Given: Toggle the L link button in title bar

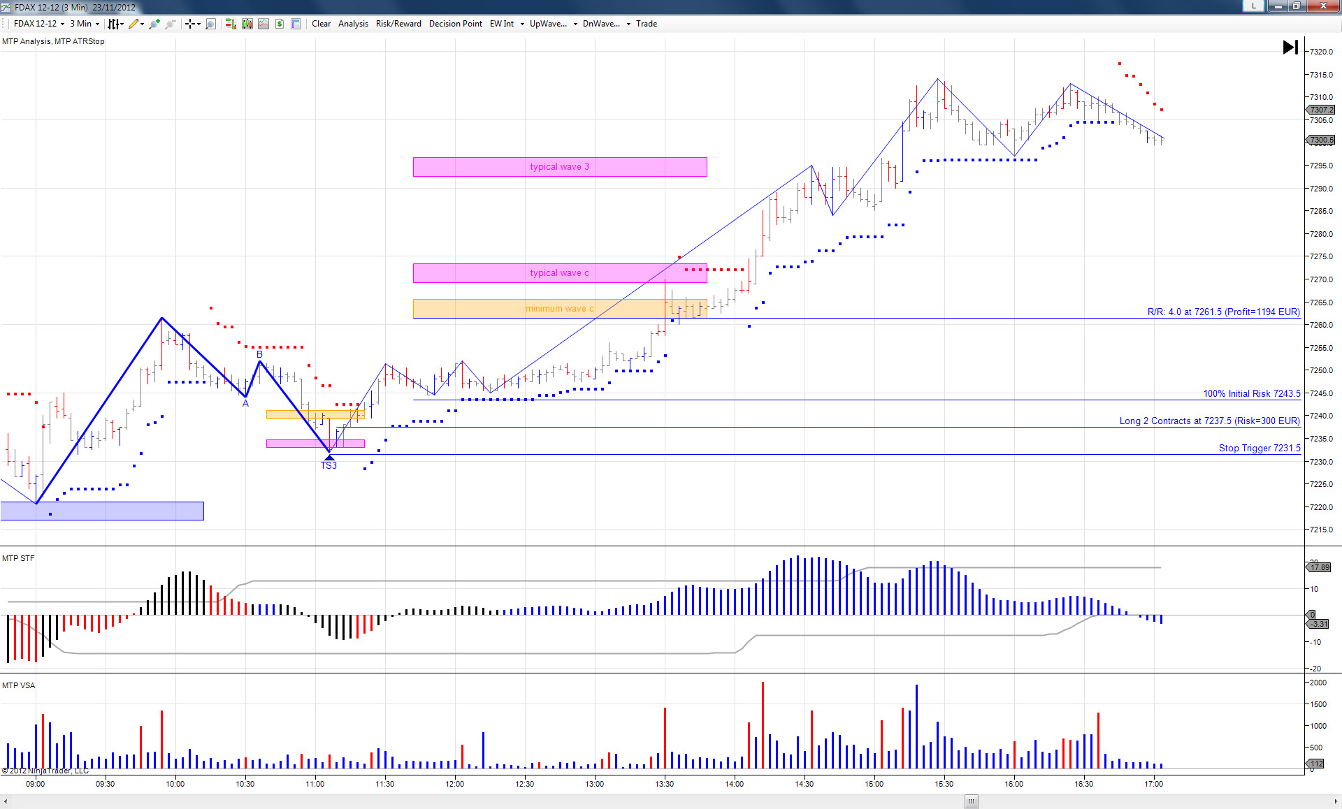Looking at the screenshot, I should point(1254,6).
